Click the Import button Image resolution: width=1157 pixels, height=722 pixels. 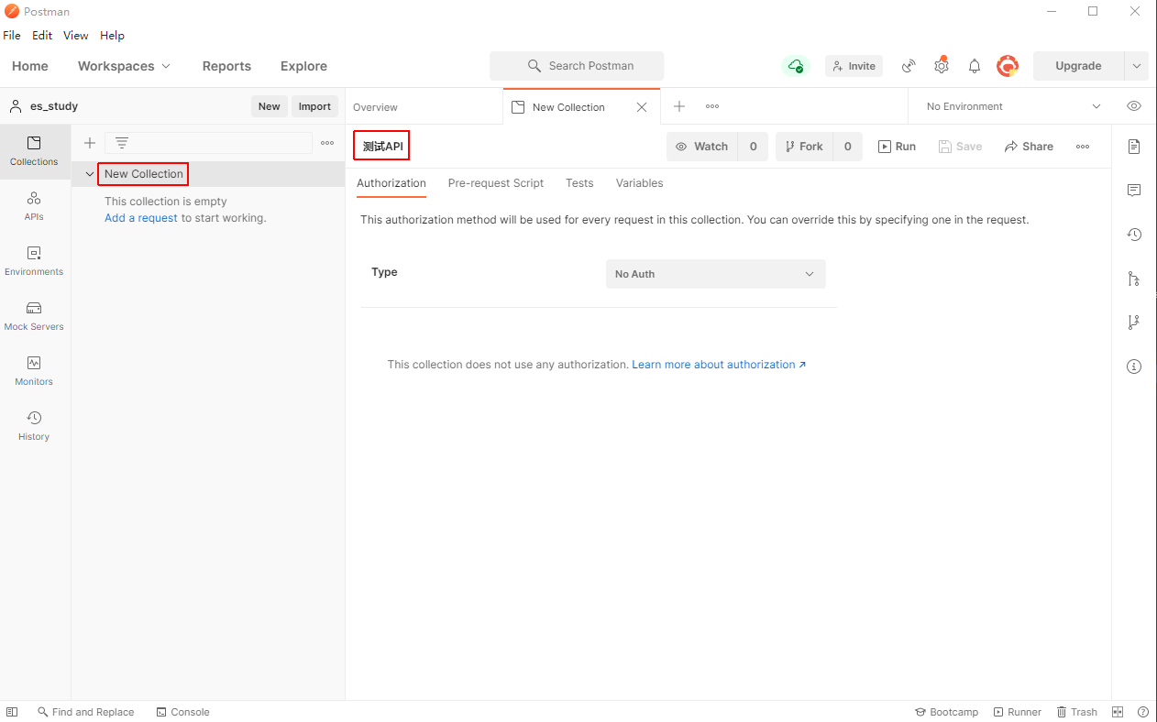click(314, 106)
